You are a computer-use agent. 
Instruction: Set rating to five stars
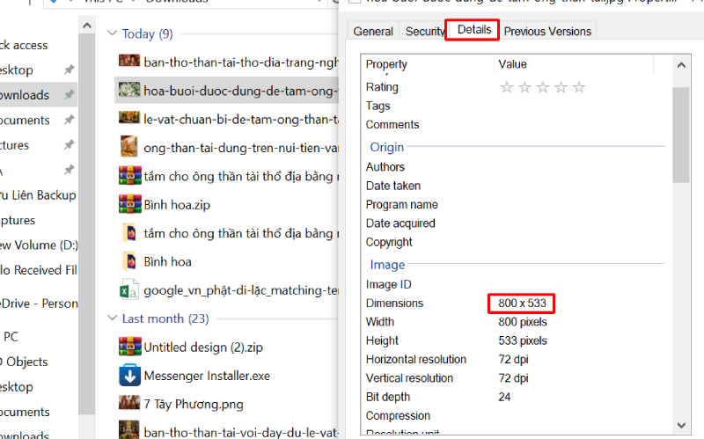[x=579, y=87]
